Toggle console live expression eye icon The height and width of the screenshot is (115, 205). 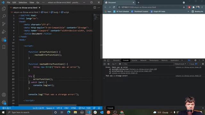120,64
